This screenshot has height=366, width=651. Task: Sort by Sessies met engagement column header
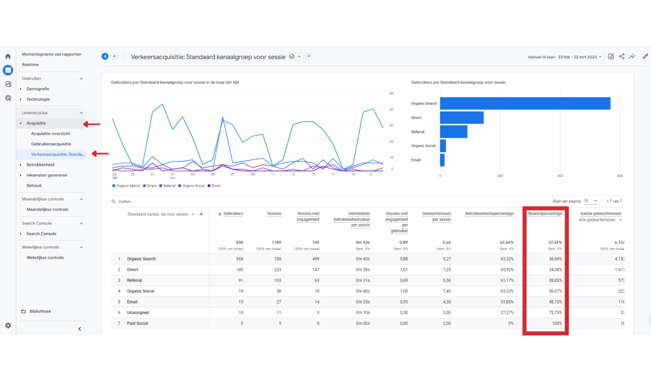pos(308,216)
